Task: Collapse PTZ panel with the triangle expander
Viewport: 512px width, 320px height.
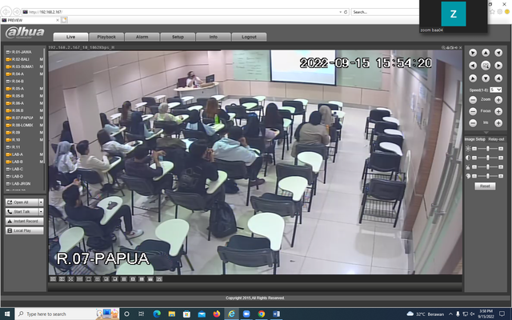Action: [486, 133]
